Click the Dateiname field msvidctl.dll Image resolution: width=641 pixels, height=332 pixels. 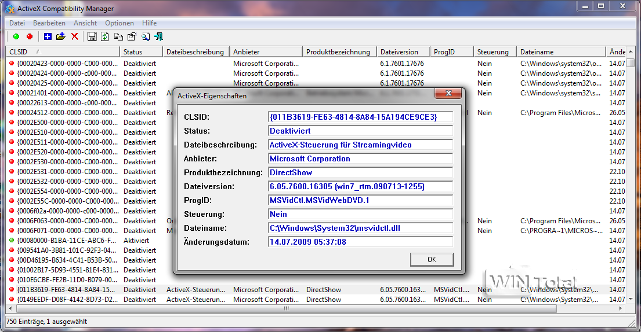tap(361, 228)
